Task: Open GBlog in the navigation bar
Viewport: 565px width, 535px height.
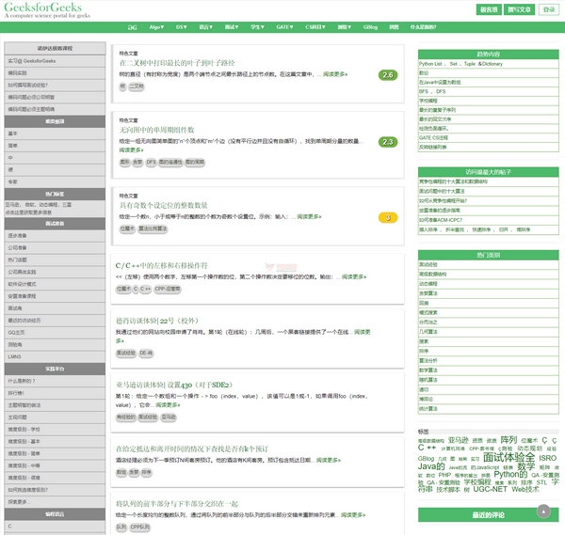Action: [370, 27]
